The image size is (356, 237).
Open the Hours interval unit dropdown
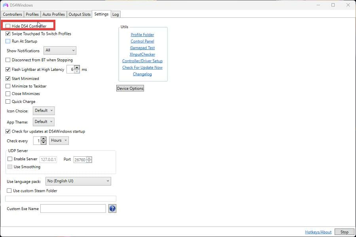59,140
